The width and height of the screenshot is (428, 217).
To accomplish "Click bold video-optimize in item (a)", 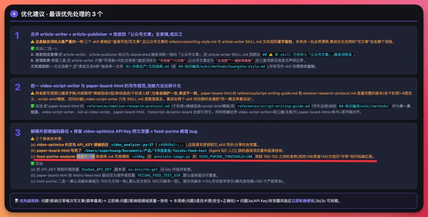I will click(50, 145).
